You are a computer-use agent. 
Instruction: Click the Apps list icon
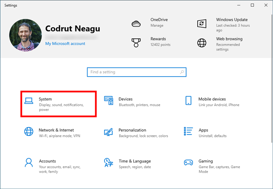click(188, 131)
